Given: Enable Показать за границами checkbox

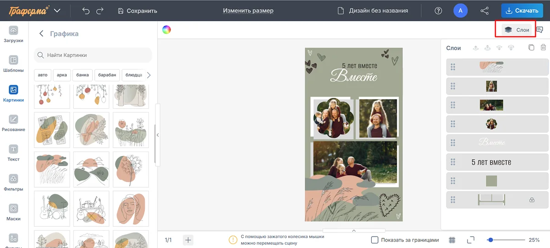Looking at the screenshot, I should (374, 240).
